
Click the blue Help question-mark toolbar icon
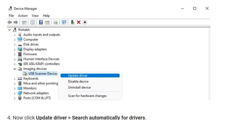tap(41, 22)
